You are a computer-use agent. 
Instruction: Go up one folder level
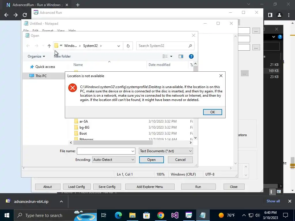[x=49, y=46]
